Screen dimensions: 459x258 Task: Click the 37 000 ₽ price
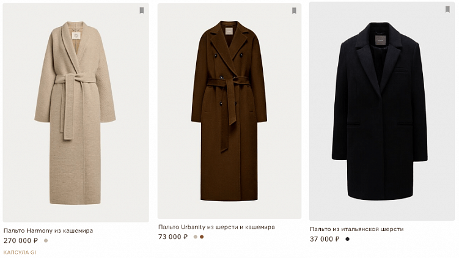(x=325, y=239)
